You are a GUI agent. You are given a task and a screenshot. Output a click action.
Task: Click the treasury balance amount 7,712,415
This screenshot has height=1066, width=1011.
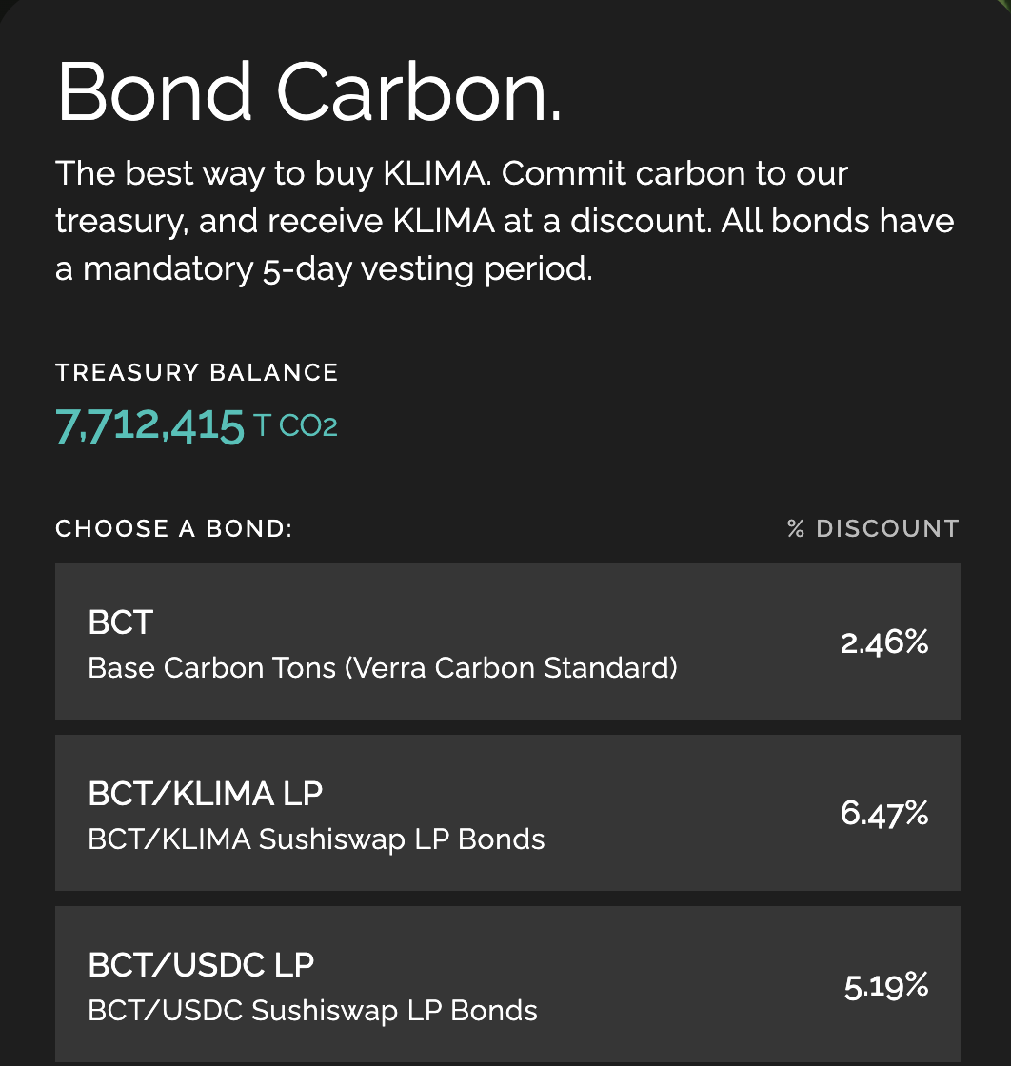point(150,423)
